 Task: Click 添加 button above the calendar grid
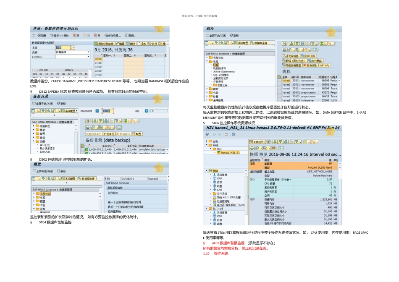click(142, 44)
